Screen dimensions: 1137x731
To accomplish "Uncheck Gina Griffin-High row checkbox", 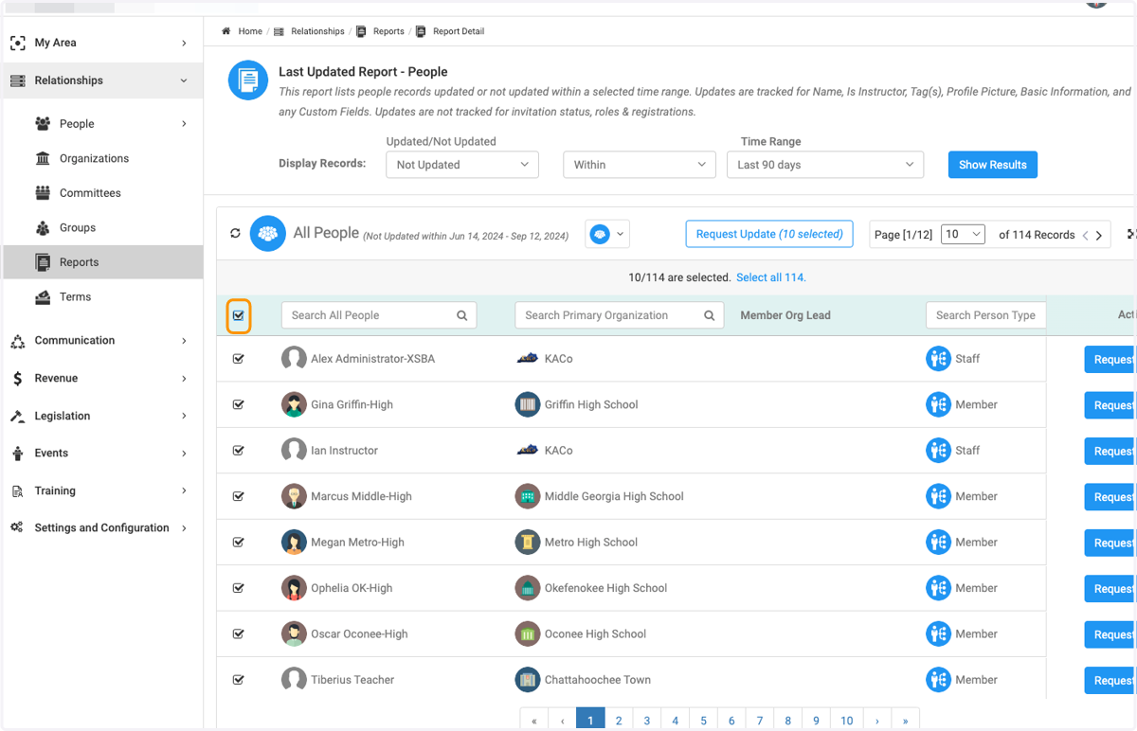I will click(x=239, y=404).
